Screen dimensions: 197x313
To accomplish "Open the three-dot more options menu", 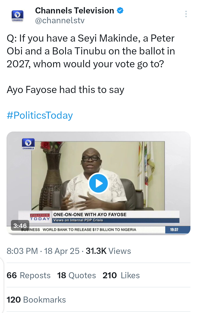I will (186, 14).
